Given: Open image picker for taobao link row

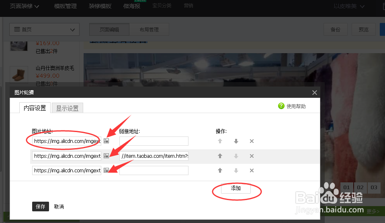Looking at the screenshot, I should click(106, 156).
